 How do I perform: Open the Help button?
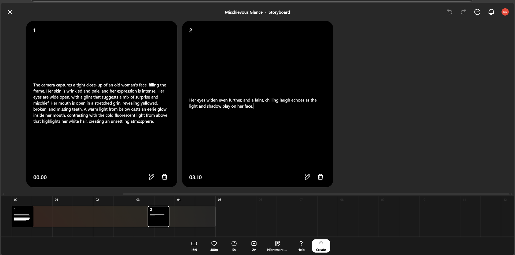pos(301,246)
